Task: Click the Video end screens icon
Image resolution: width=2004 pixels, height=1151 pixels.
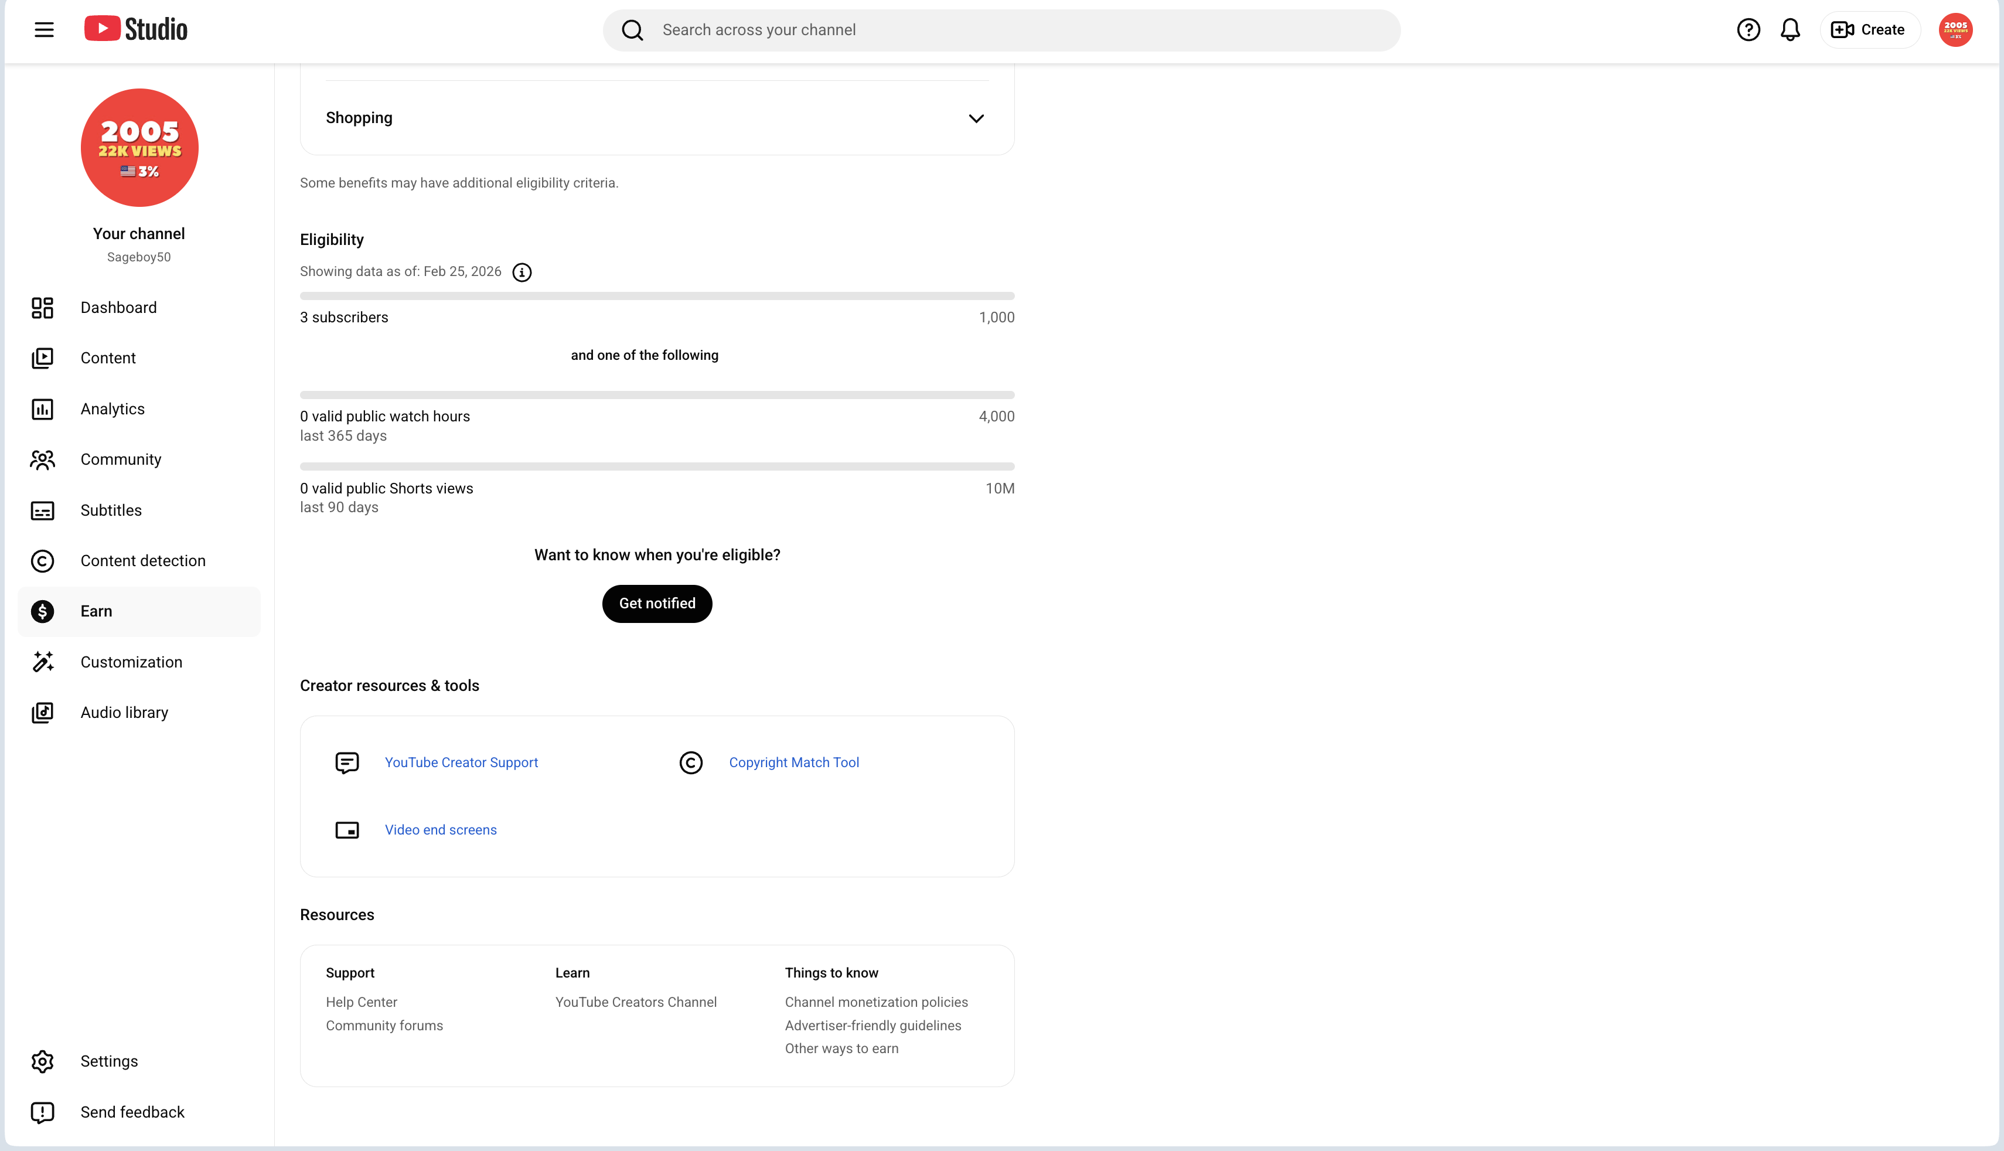Action: tap(347, 830)
